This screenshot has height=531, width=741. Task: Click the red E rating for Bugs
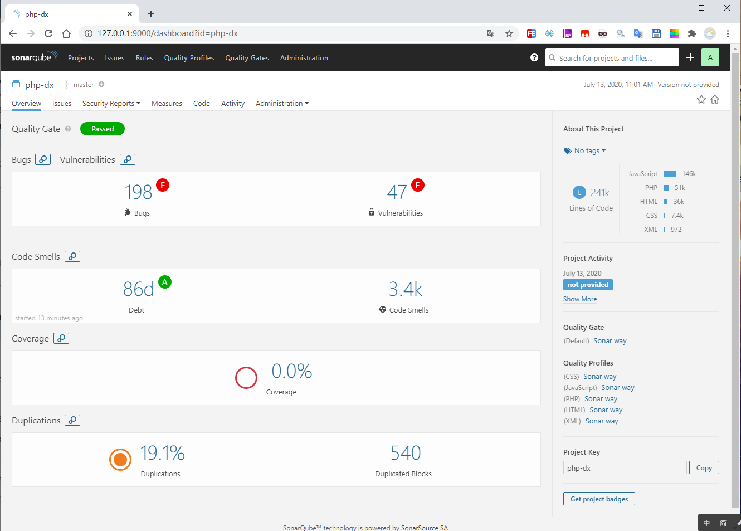[x=163, y=185]
